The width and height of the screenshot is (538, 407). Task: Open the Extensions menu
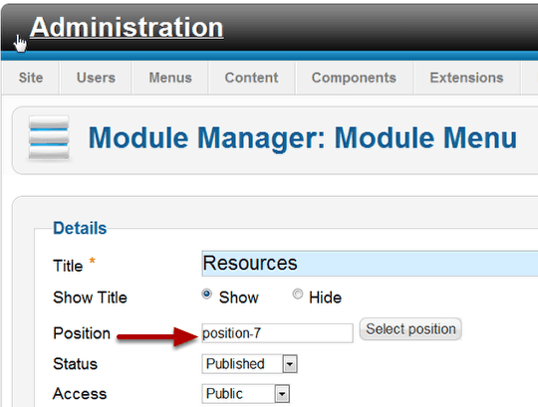tap(466, 78)
